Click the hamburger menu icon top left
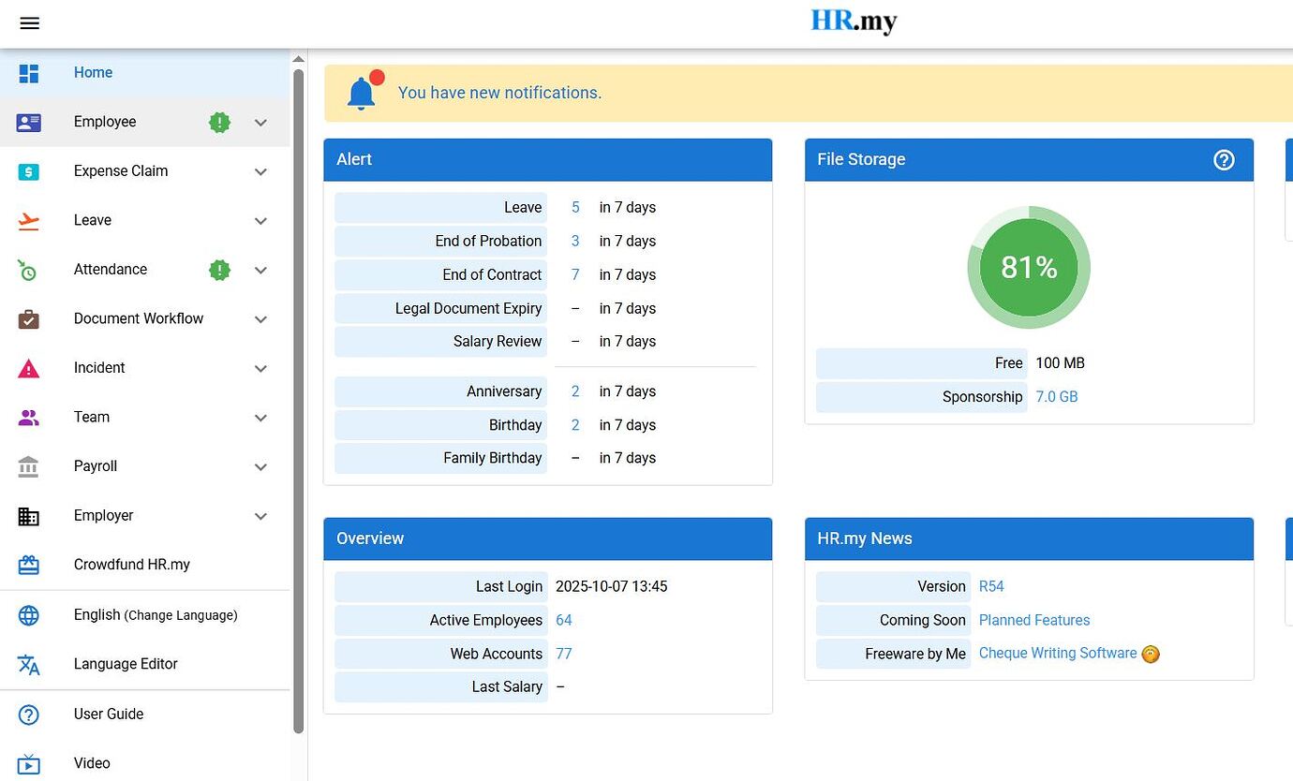The height and width of the screenshot is (781, 1293). point(29,23)
